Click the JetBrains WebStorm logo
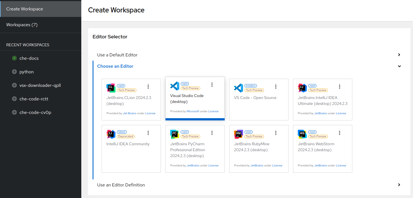Viewport: 413px width, 198px height. click(x=302, y=134)
